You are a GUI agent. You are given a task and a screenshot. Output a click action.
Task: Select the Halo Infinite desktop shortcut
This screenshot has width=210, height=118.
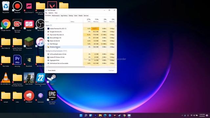(29, 79)
